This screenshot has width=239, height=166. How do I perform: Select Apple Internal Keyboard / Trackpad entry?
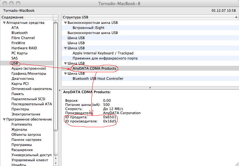[x=103, y=53]
